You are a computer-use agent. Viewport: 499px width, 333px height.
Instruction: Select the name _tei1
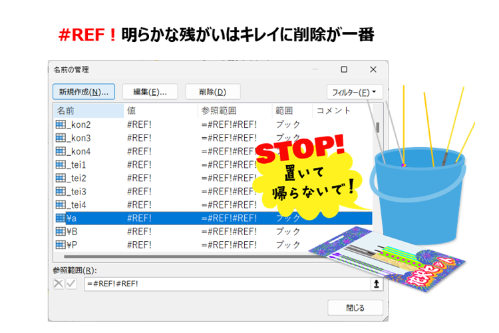pyautogui.click(x=77, y=165)
